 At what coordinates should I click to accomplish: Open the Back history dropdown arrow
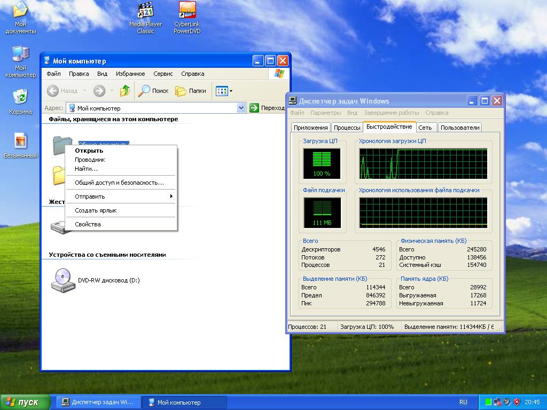(84, 91)
